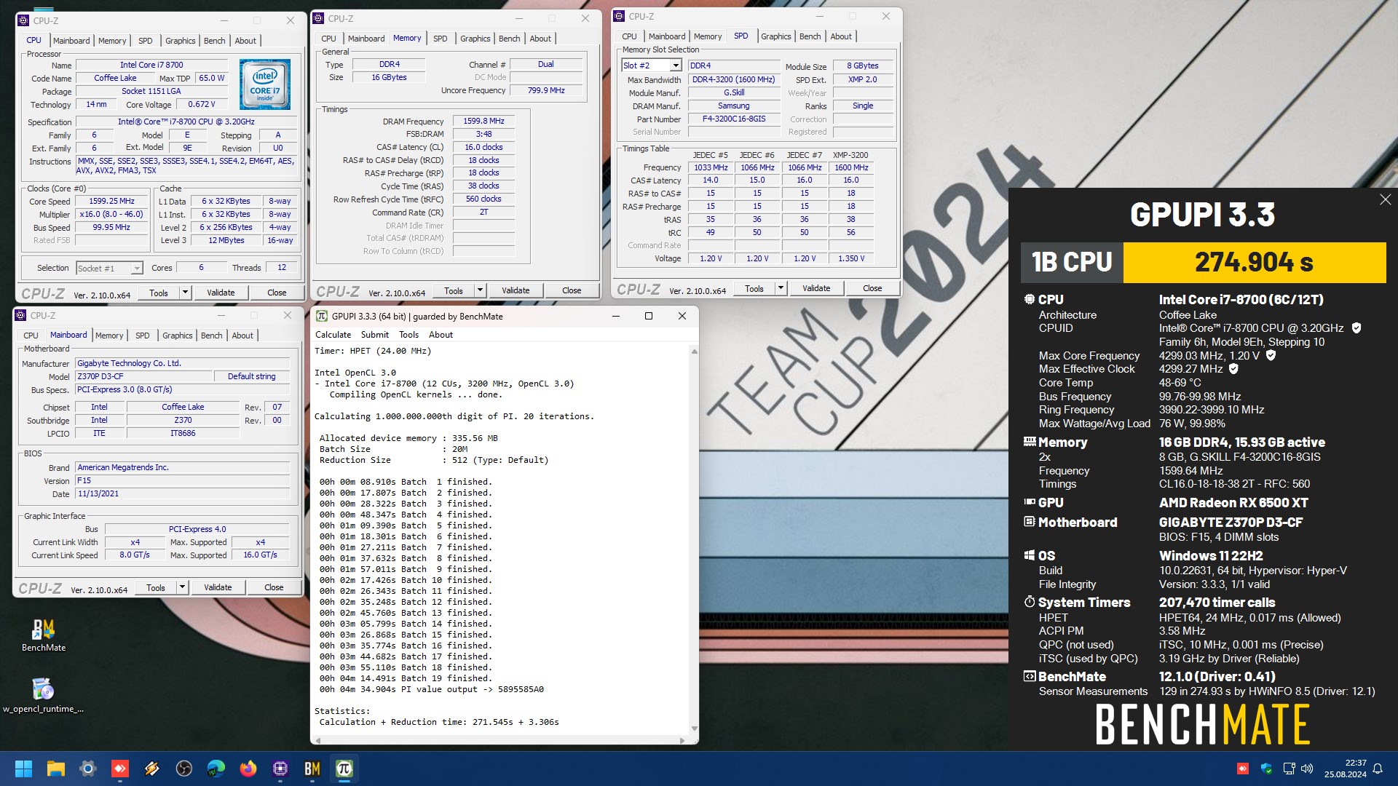
Task: Click Close button in Mainboard-tab CPU-Z window
Action: 274,587
